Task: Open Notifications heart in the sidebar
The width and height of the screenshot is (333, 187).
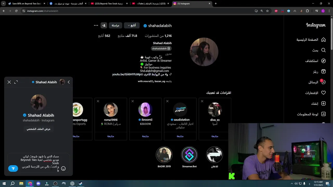Action: (x=316, y=93)
